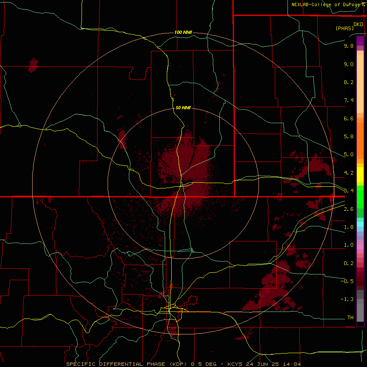Select the 5.0 scale value

click(x=349, y=155)
